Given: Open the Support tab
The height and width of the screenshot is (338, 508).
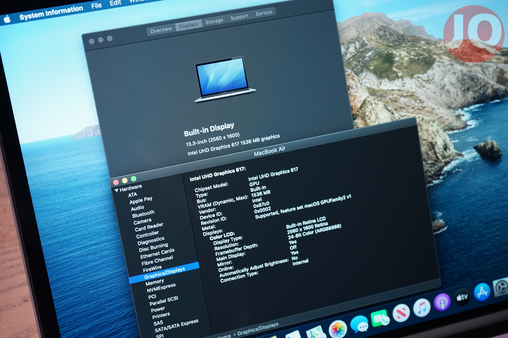Looking at the screenshot, I should (239, 17).
